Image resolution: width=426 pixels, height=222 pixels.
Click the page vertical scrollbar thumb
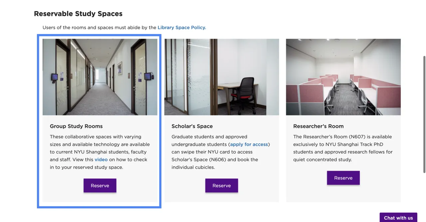[x=424, y=114]
